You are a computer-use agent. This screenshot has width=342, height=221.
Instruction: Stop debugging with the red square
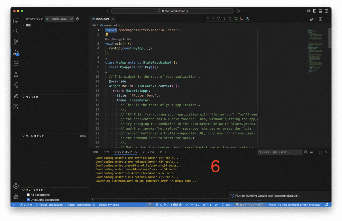point(241,18)
